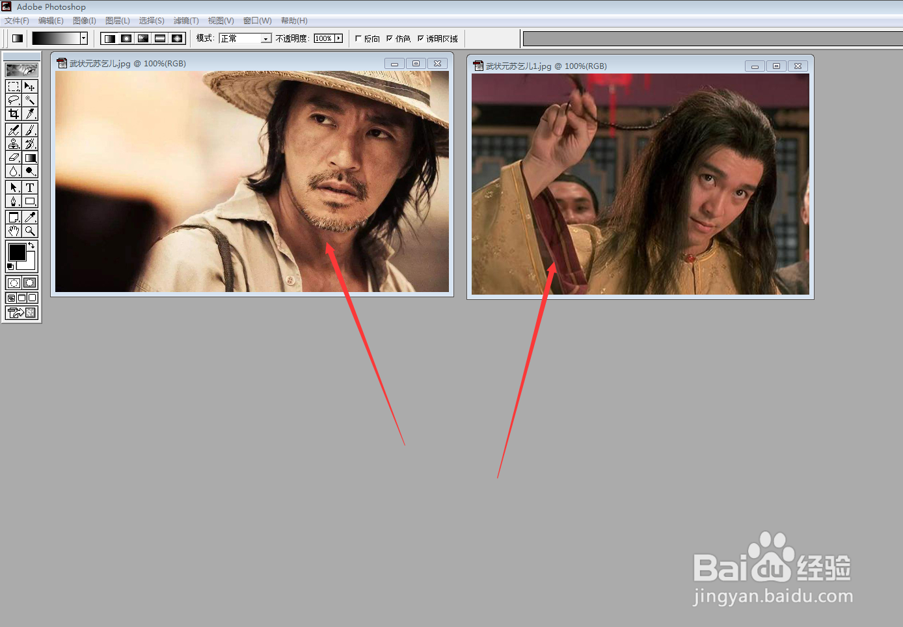Toggle the 透明区域 transparency checkbox
Screen dimensions: 903x627
420,38
